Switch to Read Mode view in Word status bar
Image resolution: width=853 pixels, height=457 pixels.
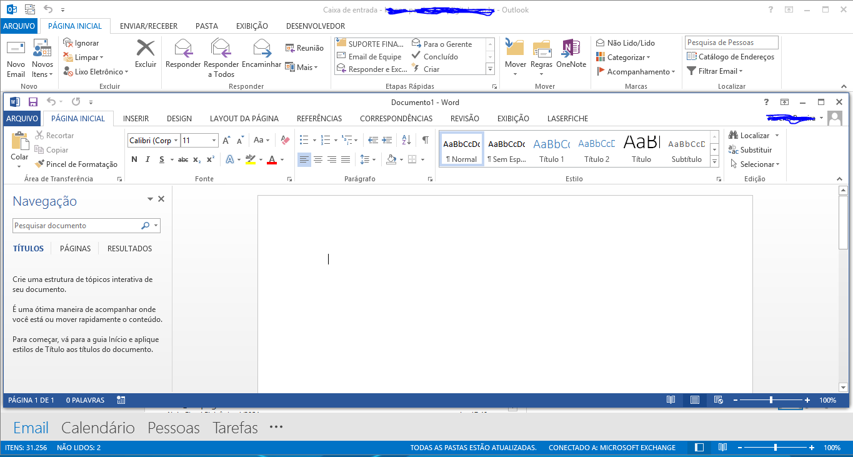coord(671,400)
